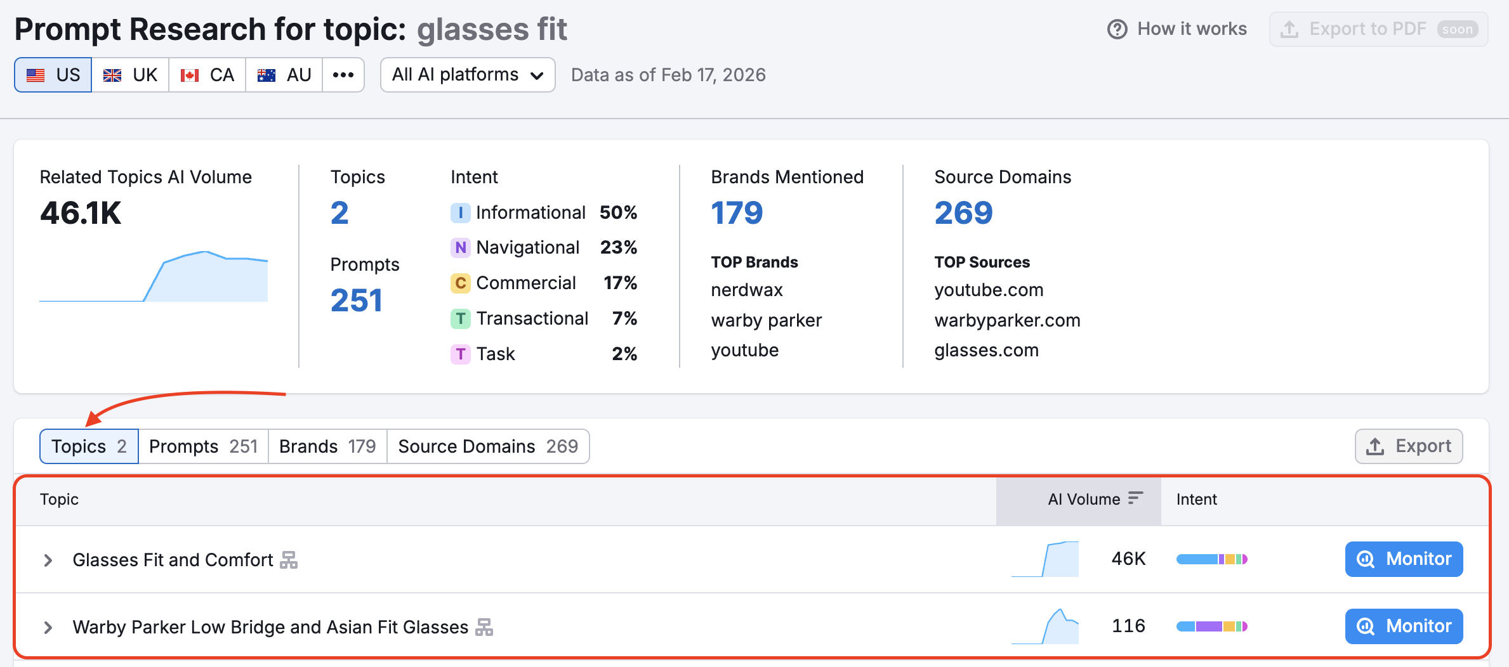Viewport: 1509px width, 667px height.
Task: Click the topic hierarchy icon beside Glasses Fit and Comfort
Action: click(289, 560)
